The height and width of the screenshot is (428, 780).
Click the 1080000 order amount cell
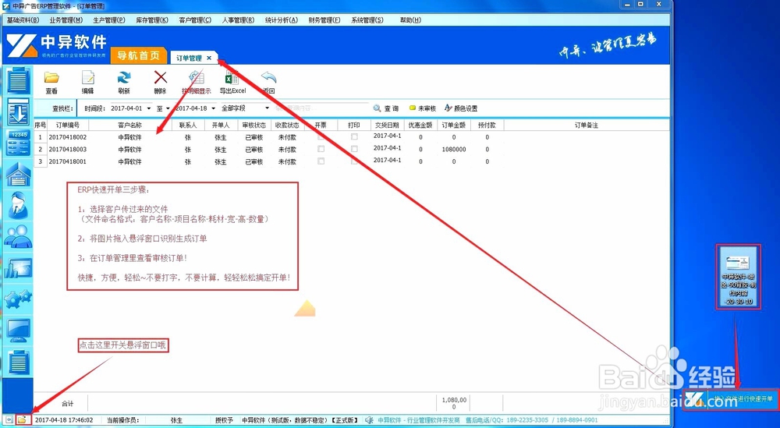[x=454, y=149]
